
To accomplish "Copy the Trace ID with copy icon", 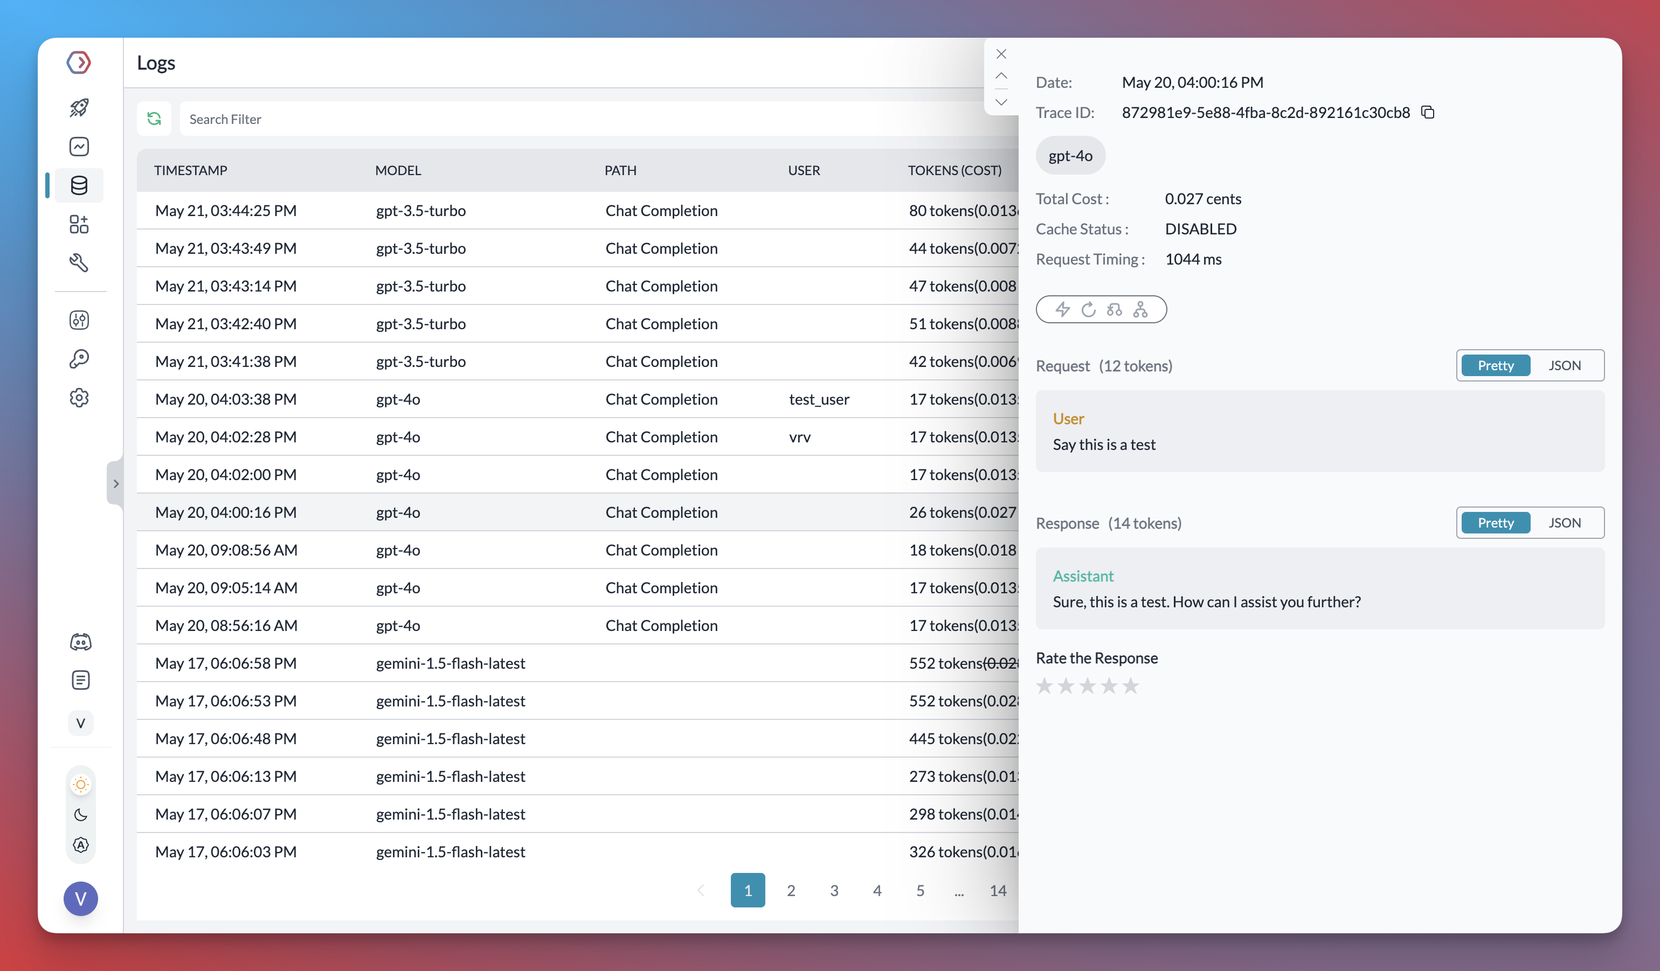I will 1428,113.
